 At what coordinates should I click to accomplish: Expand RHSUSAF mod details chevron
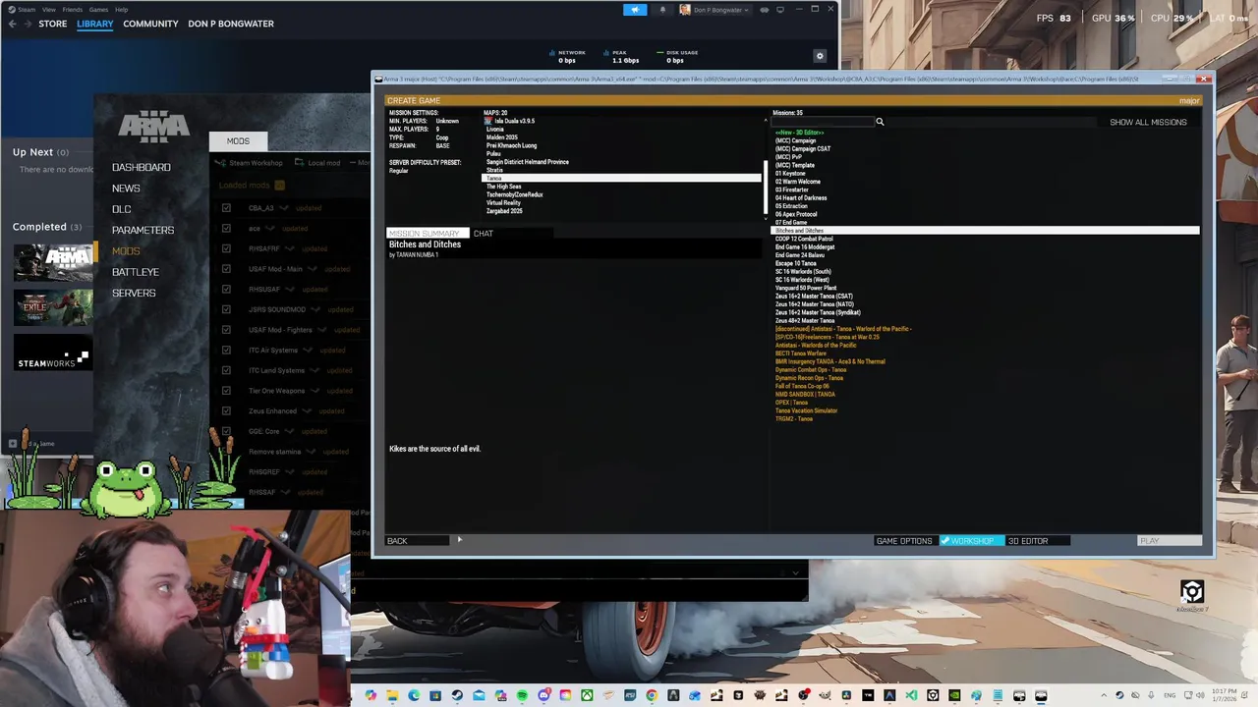click(291, 289)
